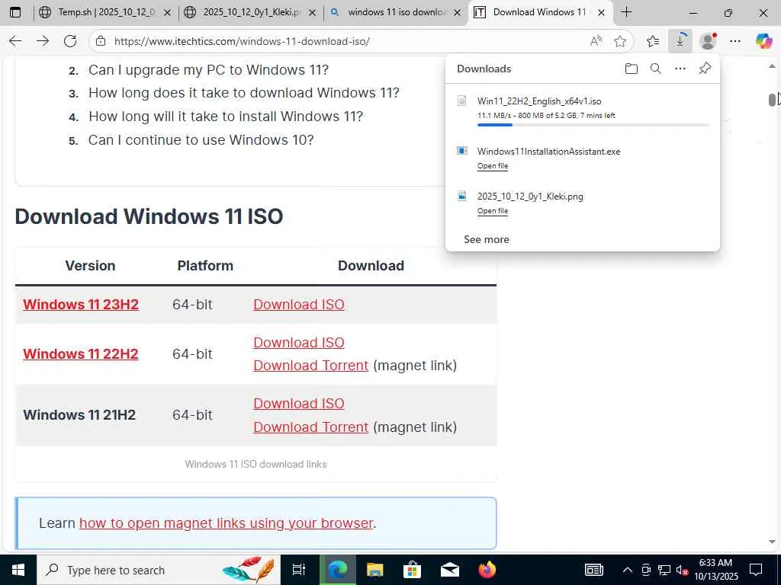Launch Copilot from the toolbar
The image size is (781, 585).
[763, 41]
